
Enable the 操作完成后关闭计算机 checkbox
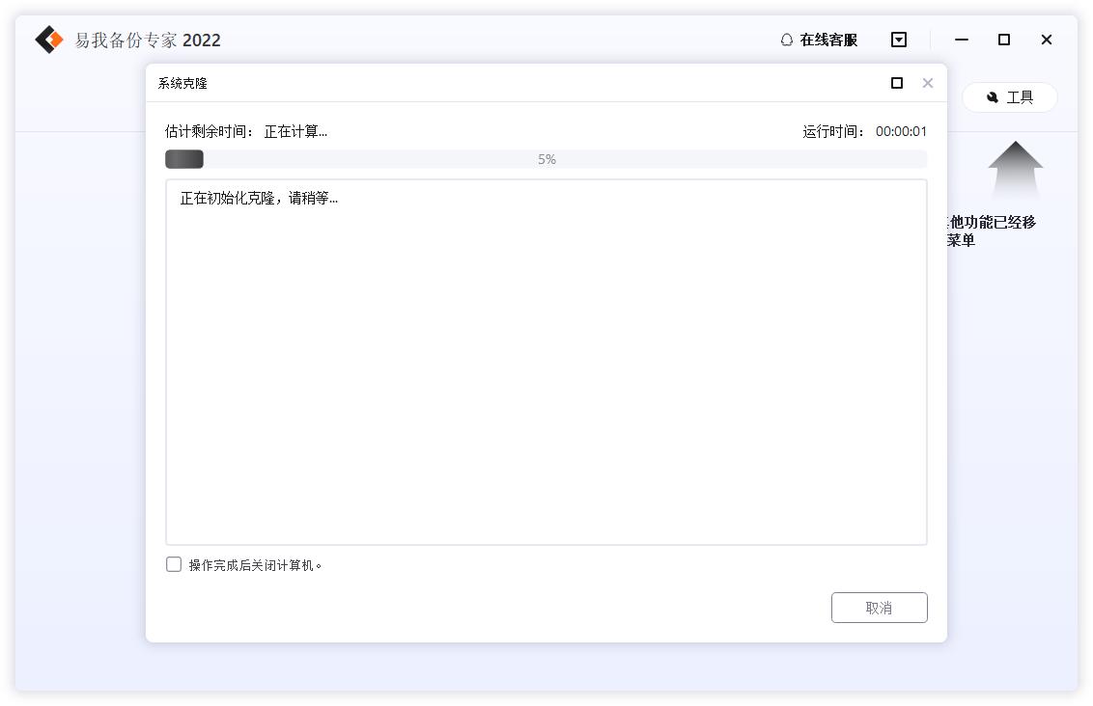(174, 564)
